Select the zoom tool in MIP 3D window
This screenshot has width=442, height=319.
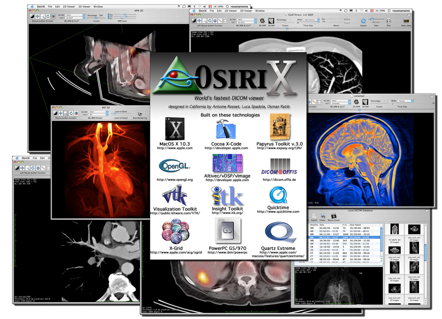[66, 114]
